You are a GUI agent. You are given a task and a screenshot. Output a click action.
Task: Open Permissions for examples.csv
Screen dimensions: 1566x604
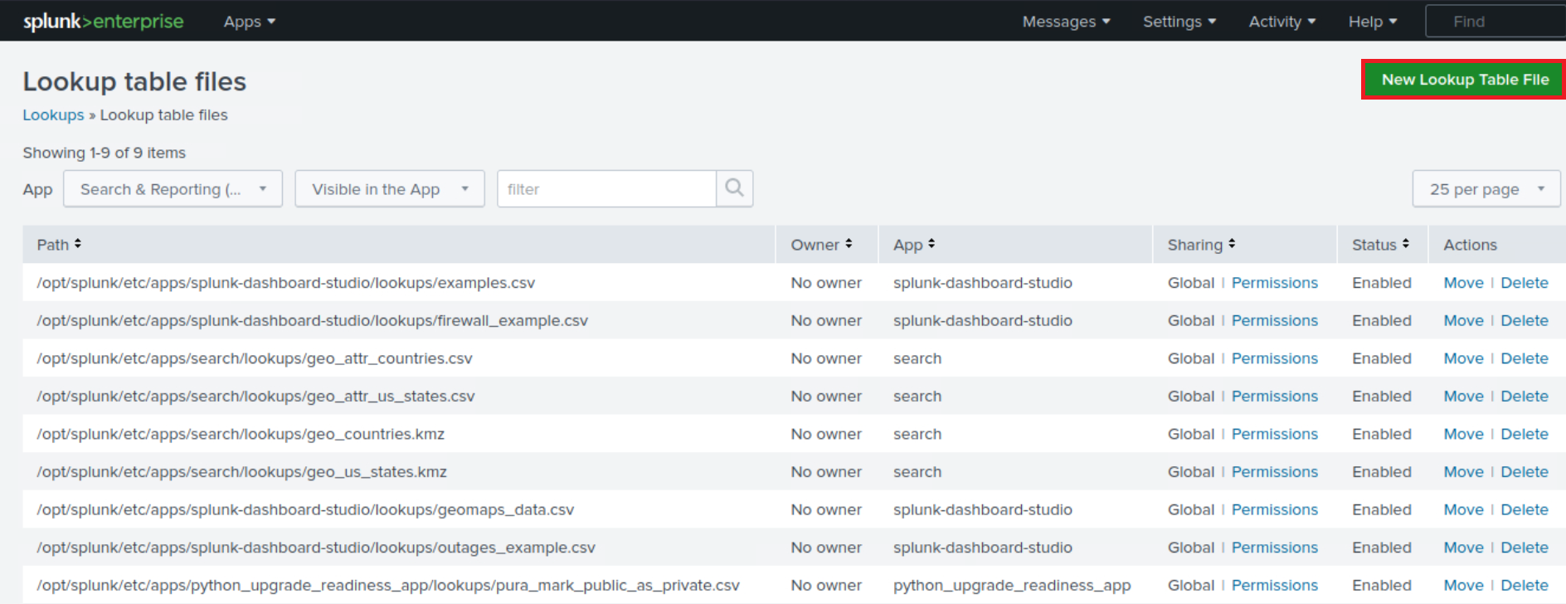pos(1274,283)
